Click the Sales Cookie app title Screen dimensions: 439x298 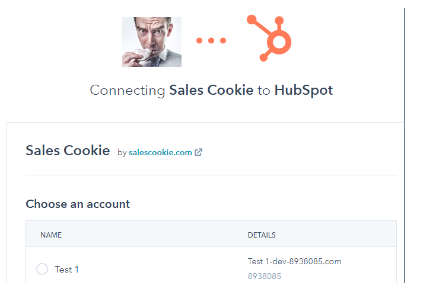(68, 150)
